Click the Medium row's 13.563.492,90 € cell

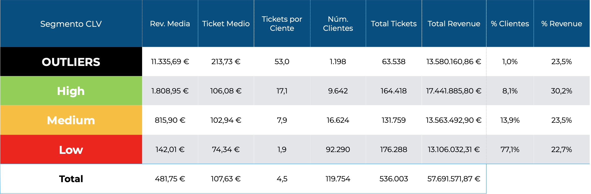pyautogui.click(x=454, y=120)
